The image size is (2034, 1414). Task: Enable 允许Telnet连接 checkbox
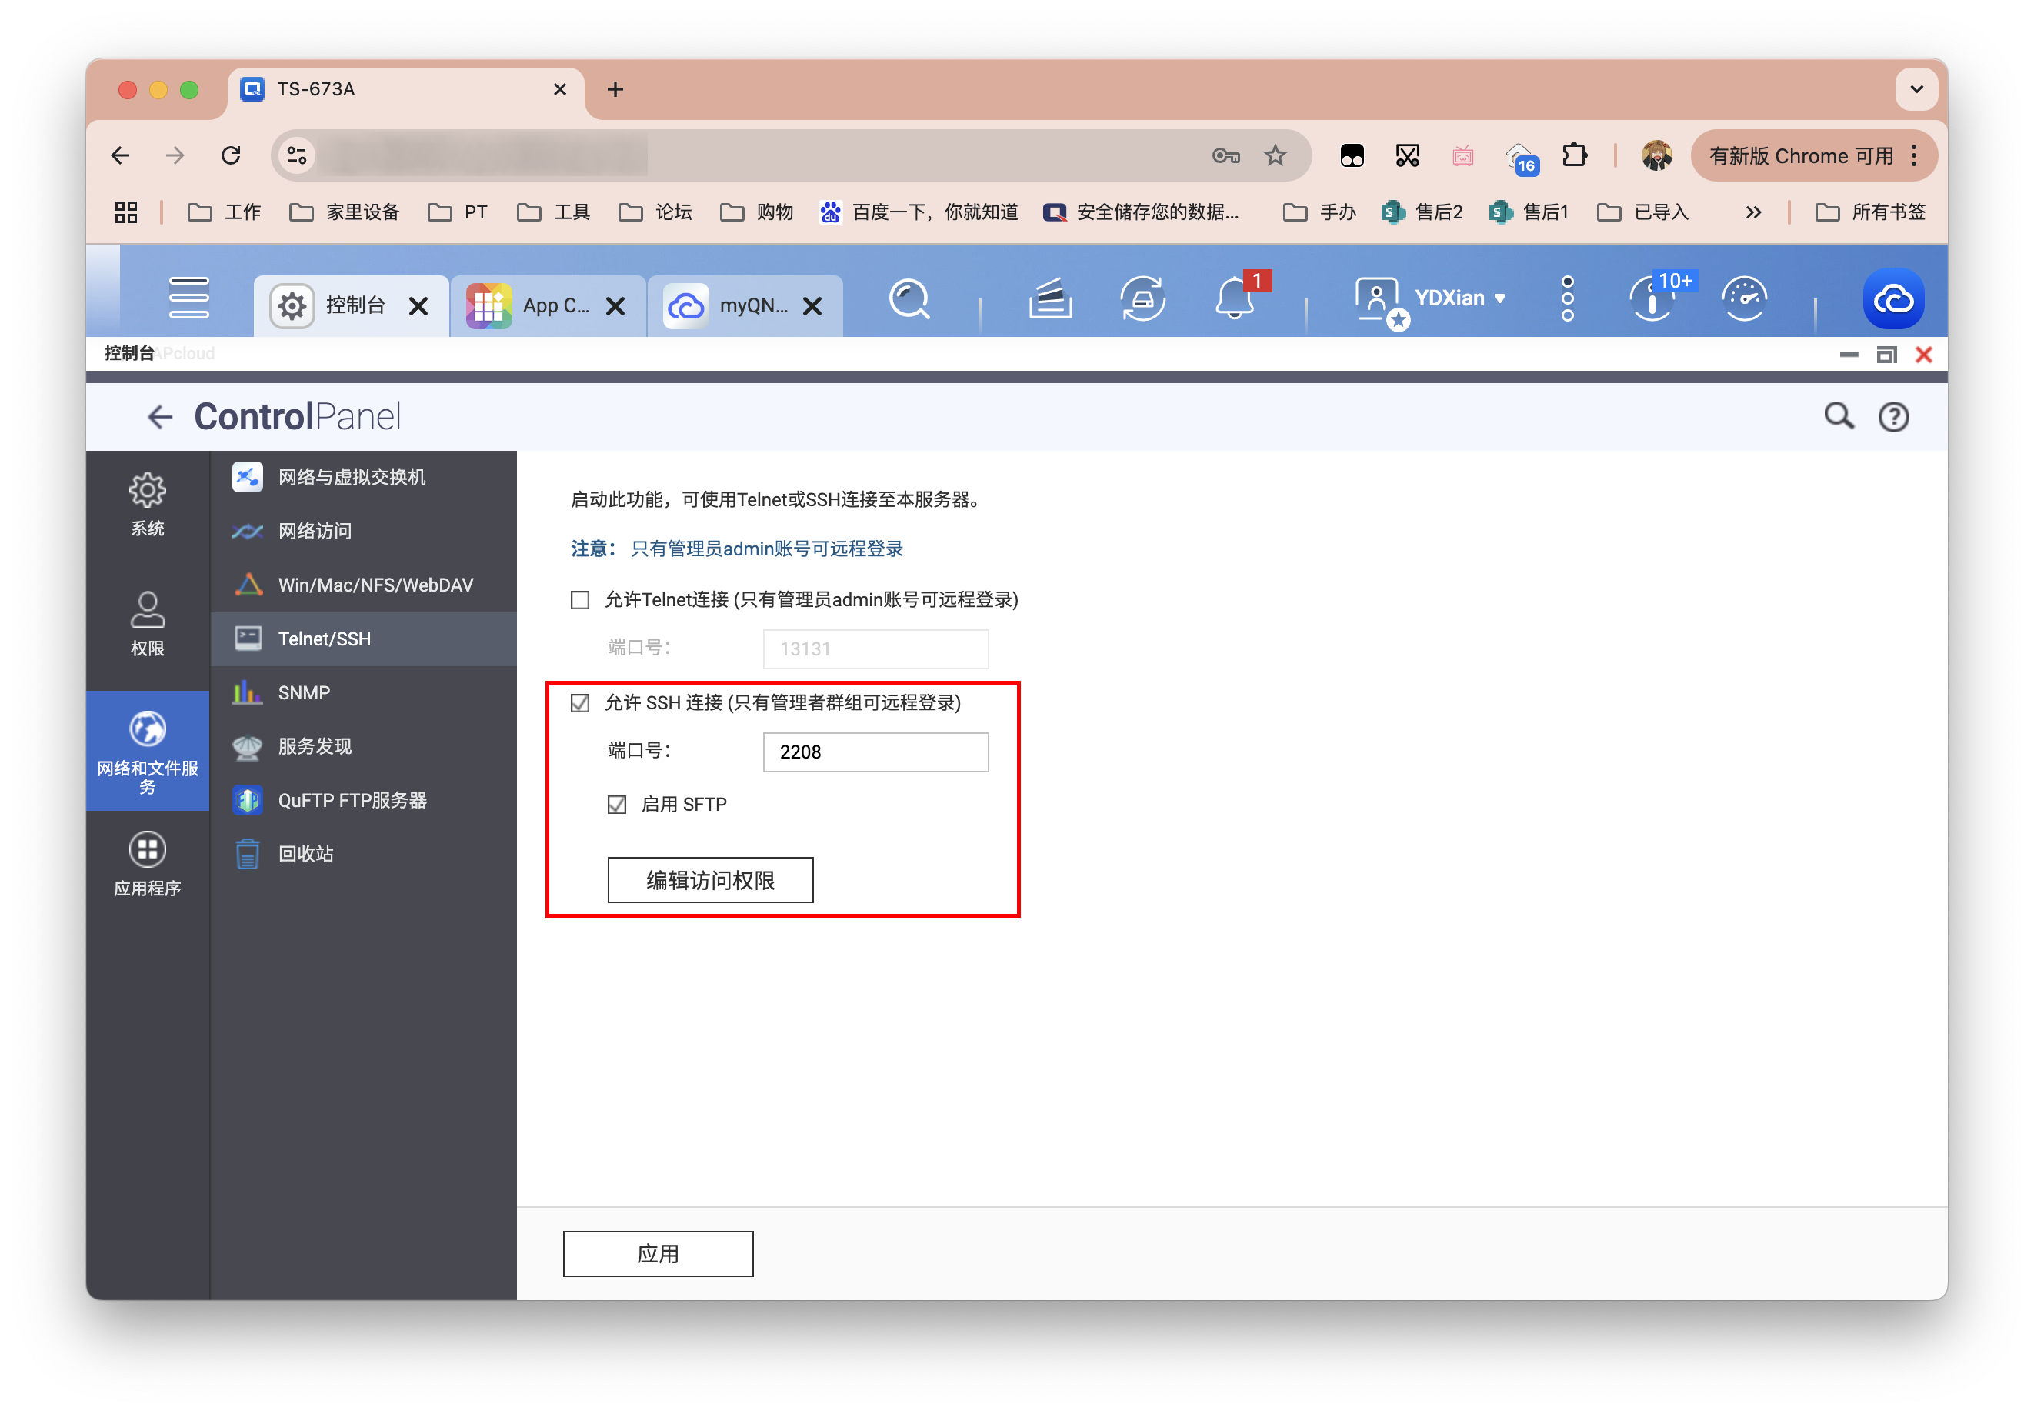(580, 601)
